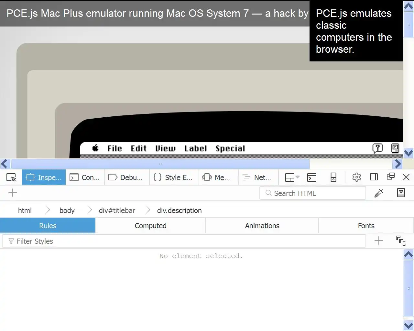Focus the Filter Styles input
Viewport: 414px width, 331px height.
(184, 241)
